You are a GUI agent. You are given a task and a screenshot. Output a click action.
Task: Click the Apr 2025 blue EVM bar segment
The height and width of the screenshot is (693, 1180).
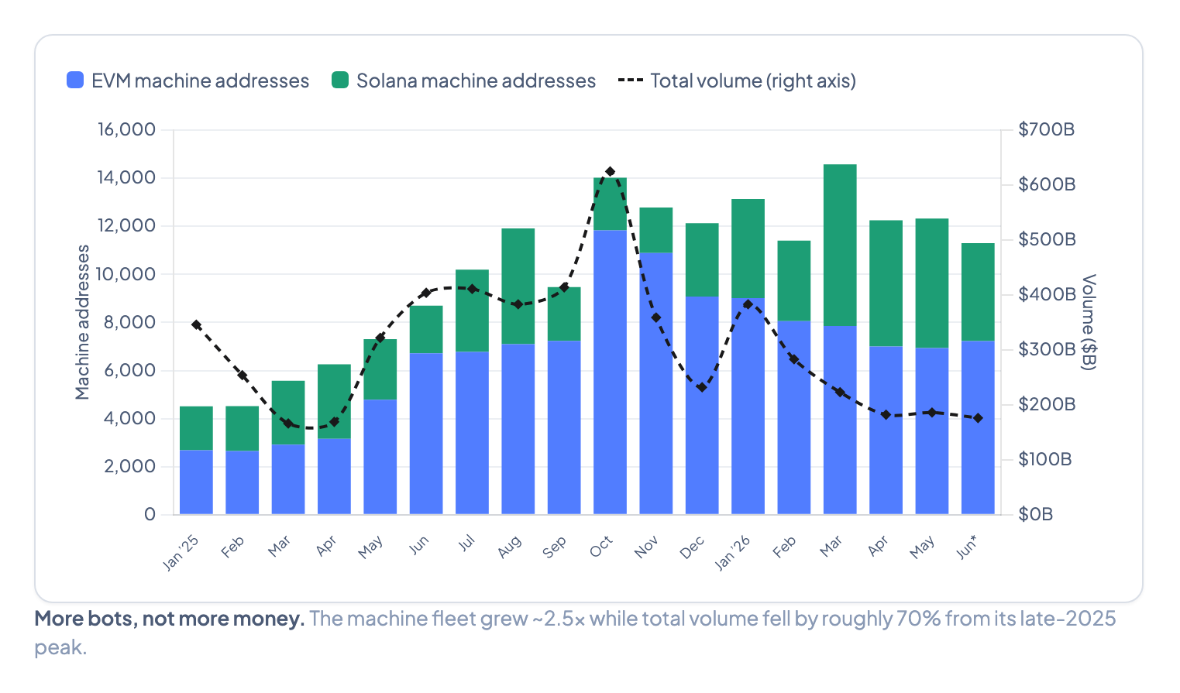pos(335,476)
